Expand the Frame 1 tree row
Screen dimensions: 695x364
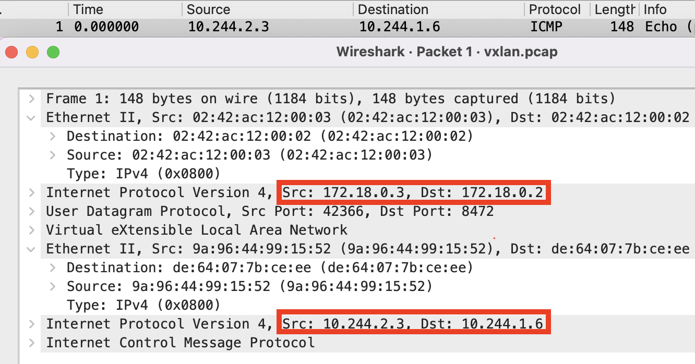(32, 99)
